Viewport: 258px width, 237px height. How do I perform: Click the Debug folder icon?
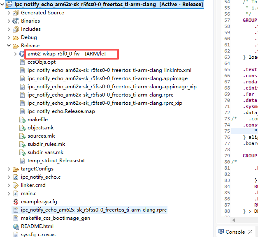[16, 38]
